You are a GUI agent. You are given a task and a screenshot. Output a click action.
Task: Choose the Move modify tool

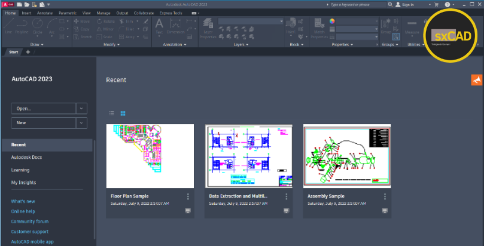82,21
